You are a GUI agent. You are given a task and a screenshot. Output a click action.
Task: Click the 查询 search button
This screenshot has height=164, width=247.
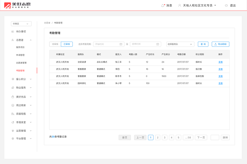(x=203, y=44)
